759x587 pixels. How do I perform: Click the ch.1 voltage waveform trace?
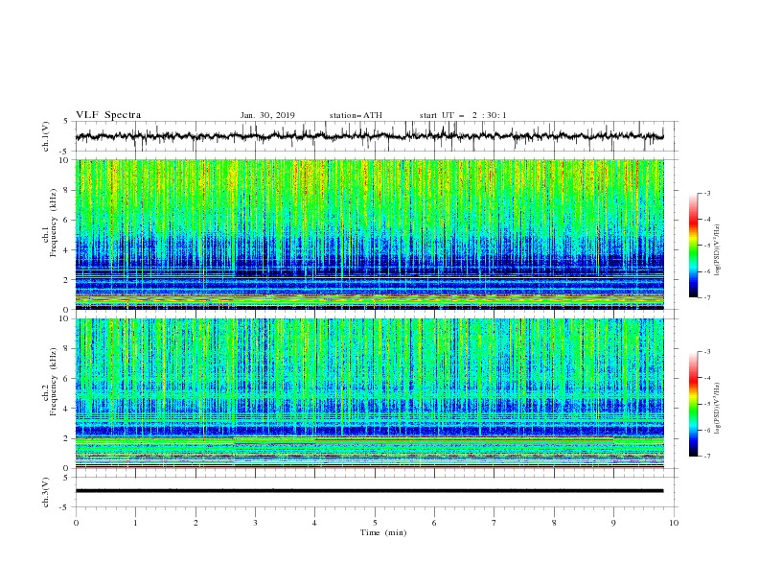click(369, 136)
